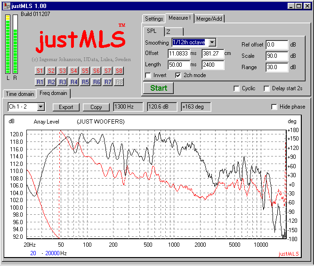Select memory slot S4

pyautogui.click(x=74, y=71)
